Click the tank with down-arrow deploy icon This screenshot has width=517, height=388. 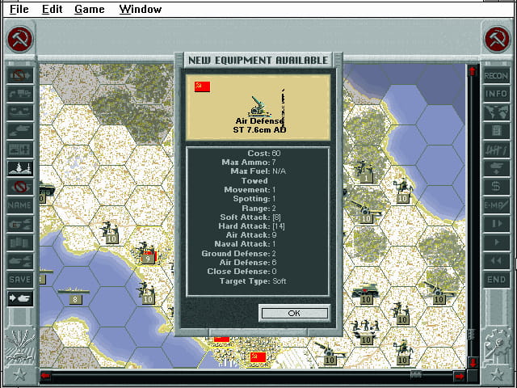pyautogui.click(x=496, y=168)
